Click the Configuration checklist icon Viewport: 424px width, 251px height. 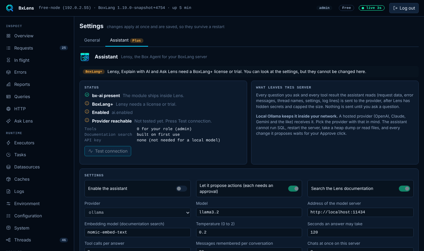click(8, 216)
